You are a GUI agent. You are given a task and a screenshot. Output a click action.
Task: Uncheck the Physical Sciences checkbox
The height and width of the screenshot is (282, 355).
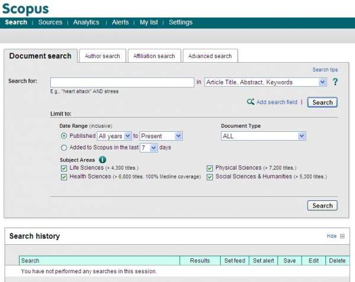coord(209,168)
